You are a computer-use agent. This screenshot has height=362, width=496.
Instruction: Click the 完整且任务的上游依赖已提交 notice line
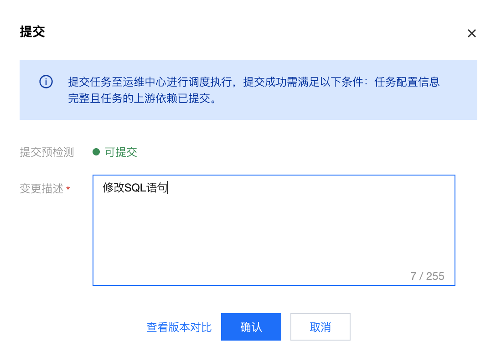pyautogui.click(x=142, y=98)
